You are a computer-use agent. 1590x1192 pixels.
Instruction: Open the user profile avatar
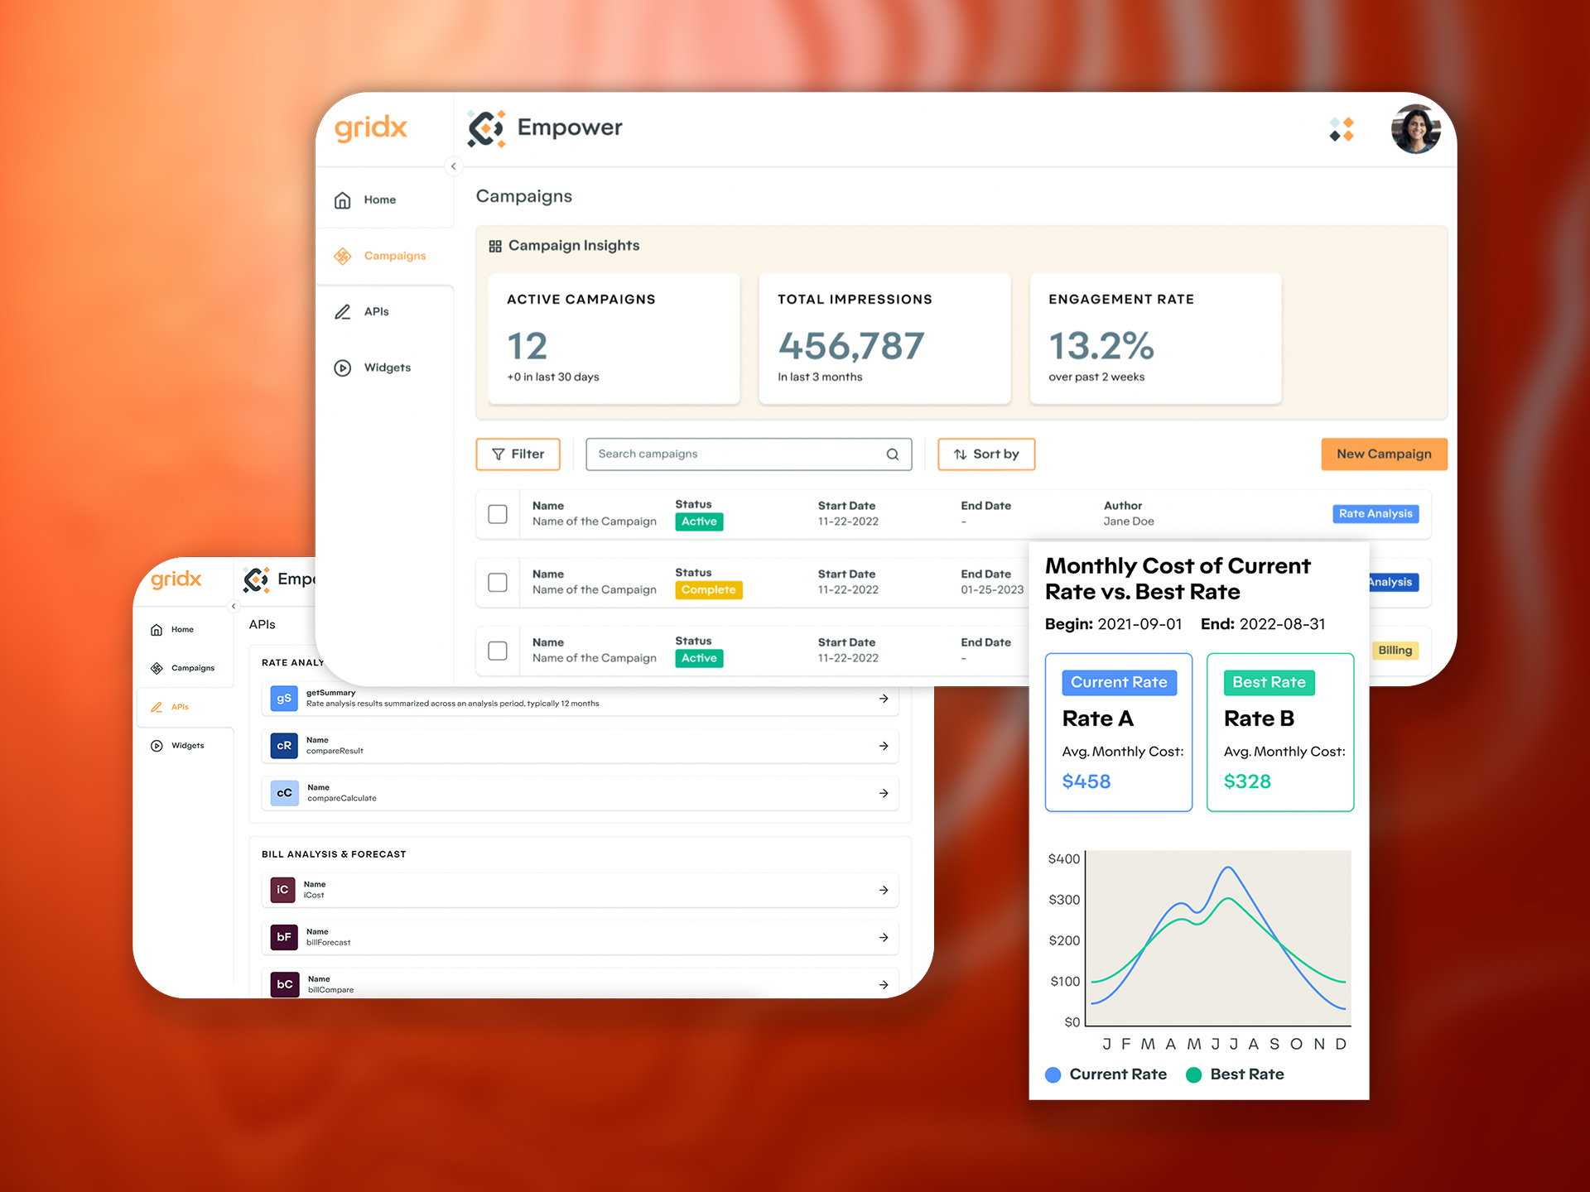[1415, 129]
